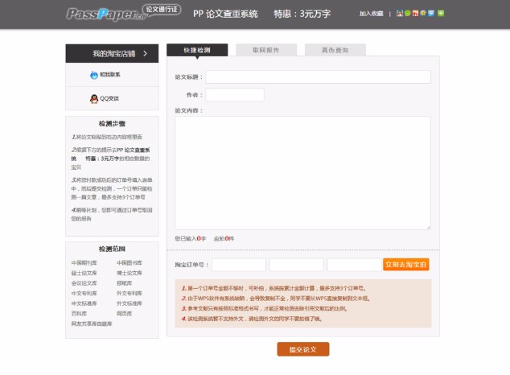Image resolution: width=510 pixels, height=375 pixels.
Task: Click 硕士论文库 in 检测范围
Action: coord(84,273)
